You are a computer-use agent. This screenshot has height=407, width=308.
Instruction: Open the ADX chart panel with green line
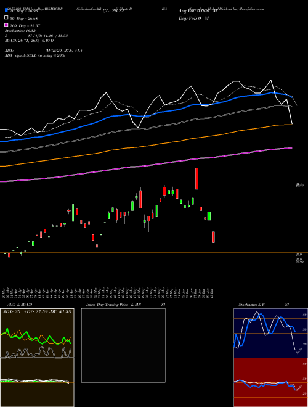37,333
